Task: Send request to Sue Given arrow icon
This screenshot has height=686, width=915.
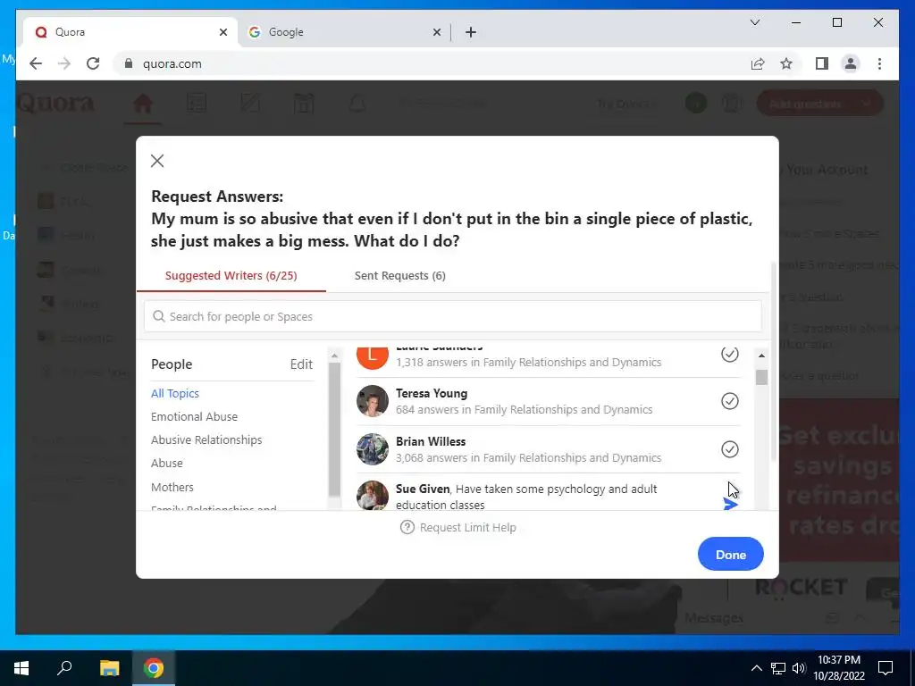Action: pos(730,504)
